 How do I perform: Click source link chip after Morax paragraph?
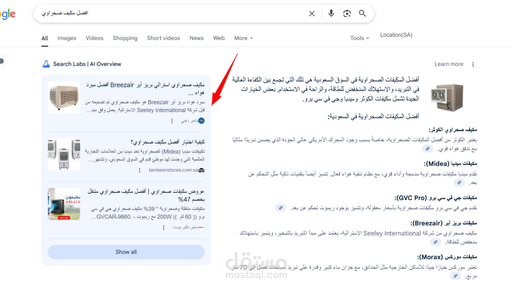[x=455, y=276]
